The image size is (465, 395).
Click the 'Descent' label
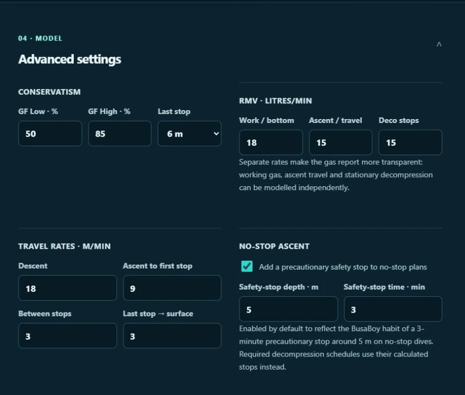coord(33,266)
